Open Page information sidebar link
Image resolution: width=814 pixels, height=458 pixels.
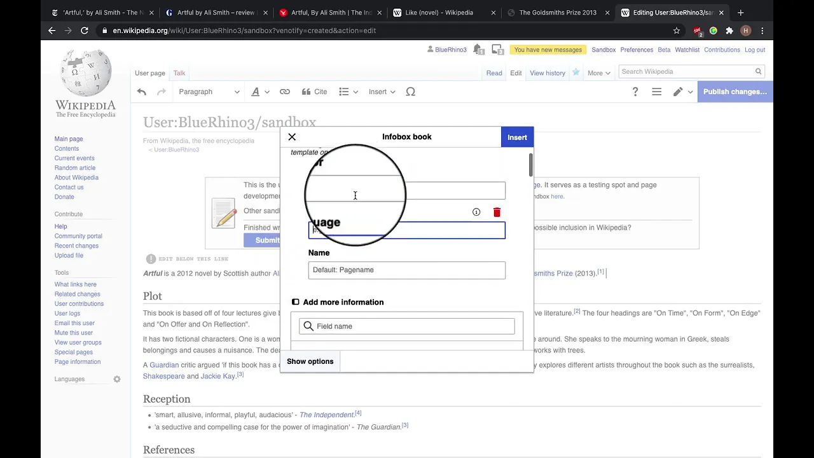(x=77, y=362)
